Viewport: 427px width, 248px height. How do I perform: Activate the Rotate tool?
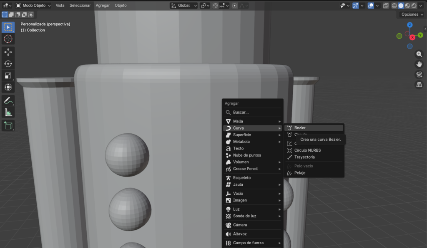click(8, 64)
